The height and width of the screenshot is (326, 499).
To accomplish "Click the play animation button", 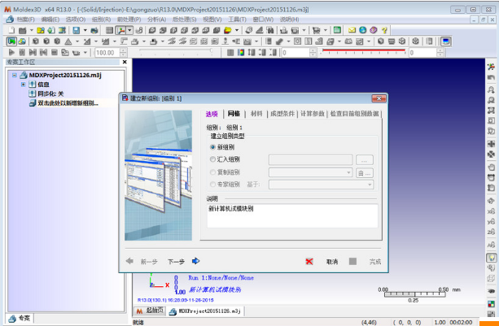I will click(x=11, y=52).
